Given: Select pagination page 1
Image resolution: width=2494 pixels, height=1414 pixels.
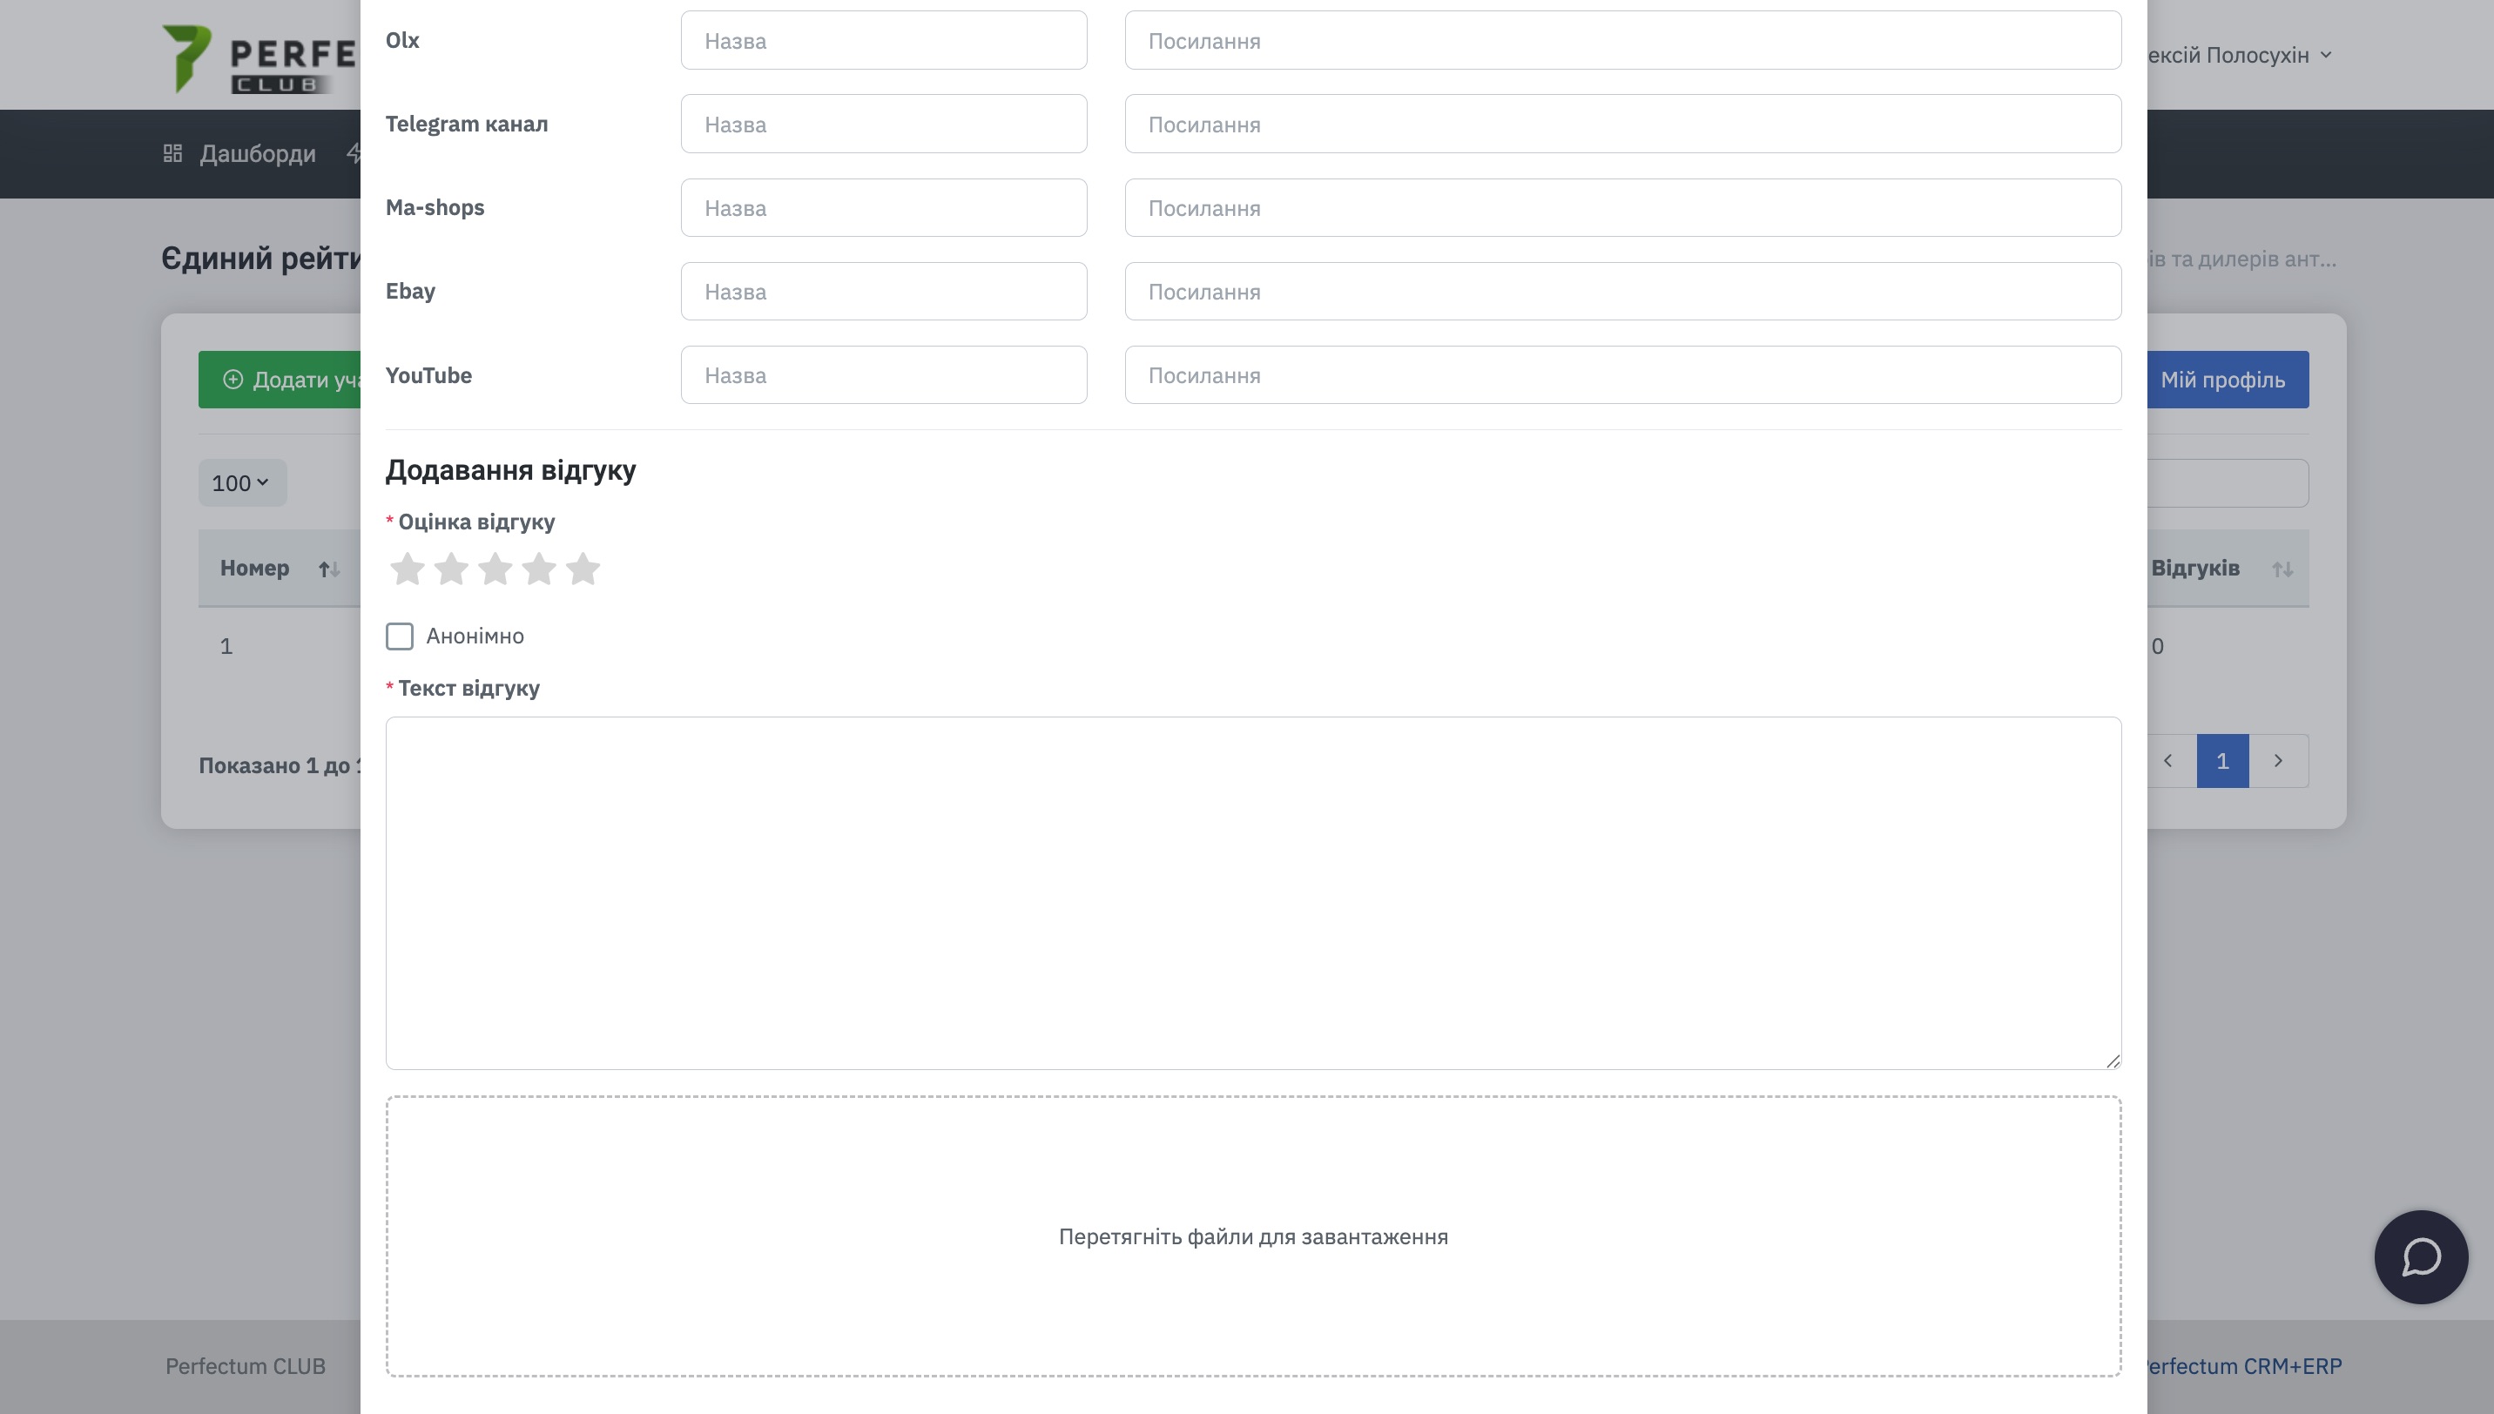Looking at the screenshot, I should tap(2222, 760).
